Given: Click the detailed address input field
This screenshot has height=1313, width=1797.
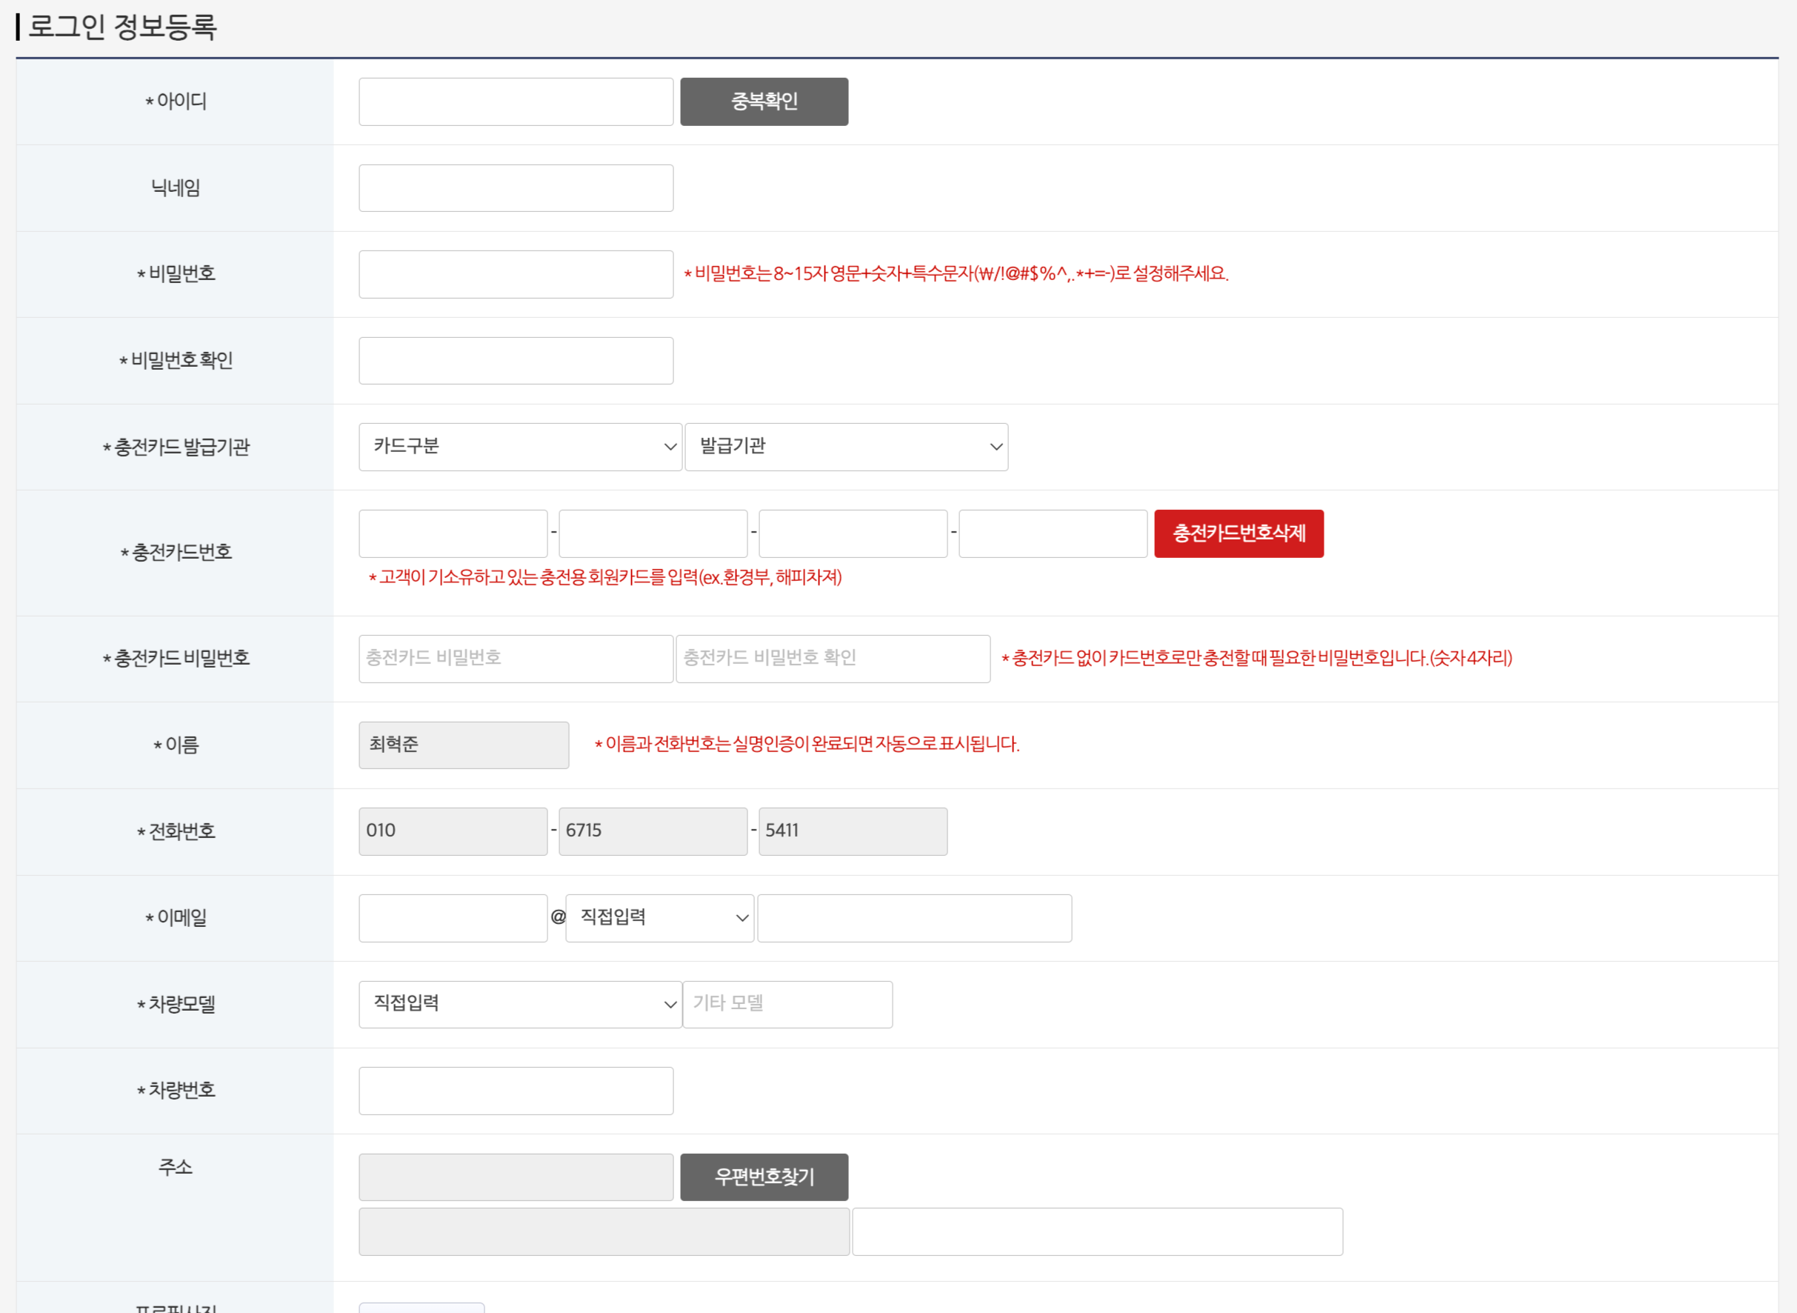Looking at the screenshot, I should click(1097, 1233).
